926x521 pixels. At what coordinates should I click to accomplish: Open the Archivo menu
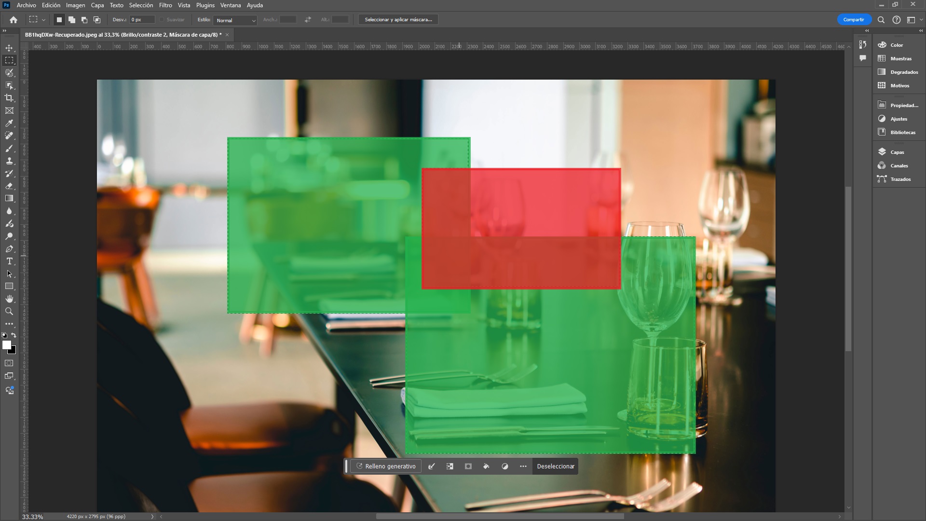[x=26, y=5]
